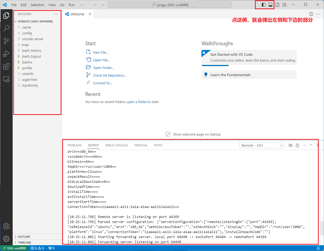Go back using the left arrow
Image resolution: width=324 pixels, height=251 pixels.
click(95, 5)
